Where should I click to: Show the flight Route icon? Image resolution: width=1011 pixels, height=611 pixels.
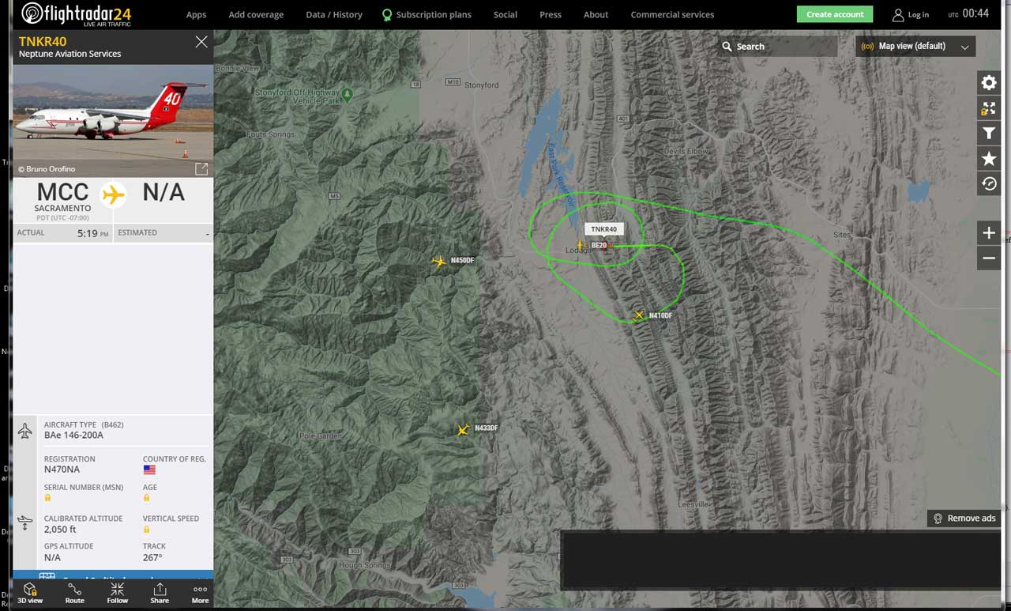coord(74,594)
